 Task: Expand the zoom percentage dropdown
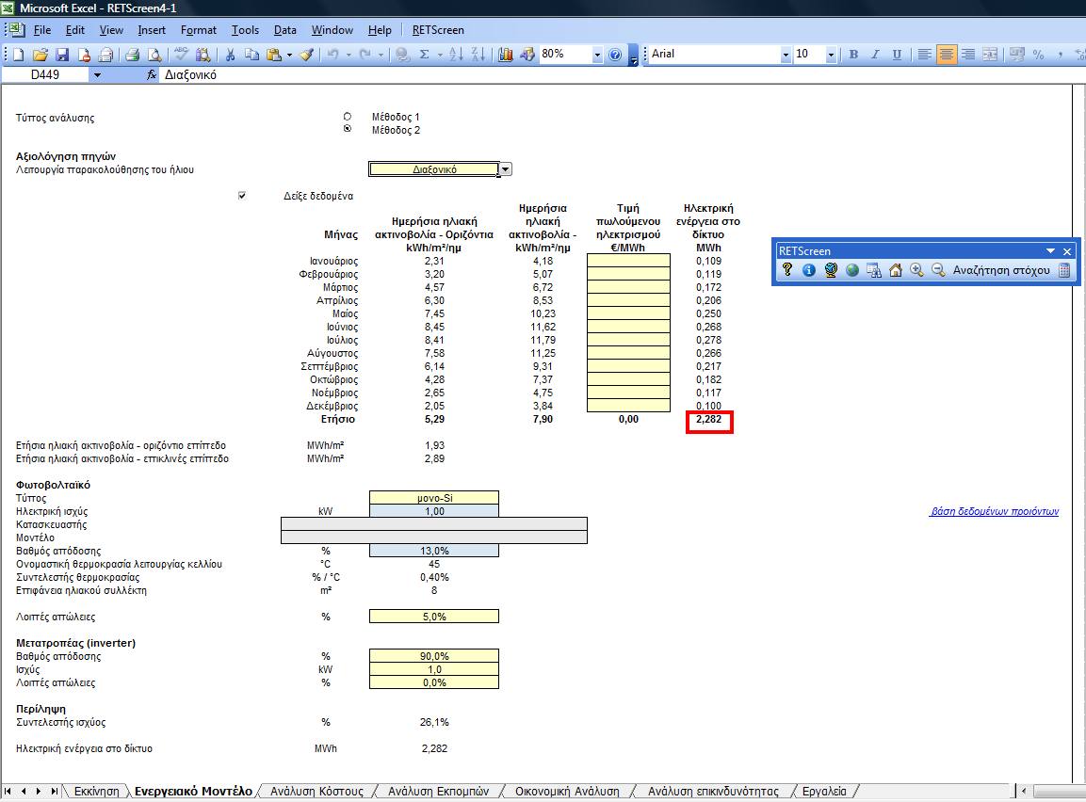[597, 56]
